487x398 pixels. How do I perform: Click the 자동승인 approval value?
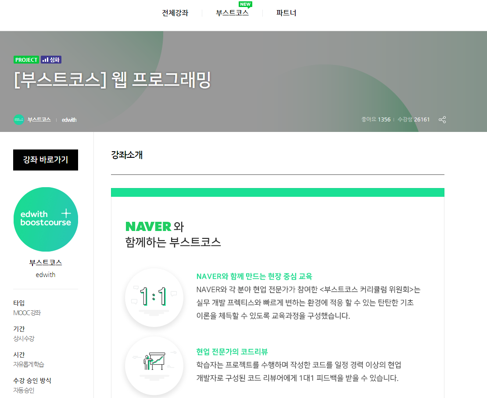point(24,390)
